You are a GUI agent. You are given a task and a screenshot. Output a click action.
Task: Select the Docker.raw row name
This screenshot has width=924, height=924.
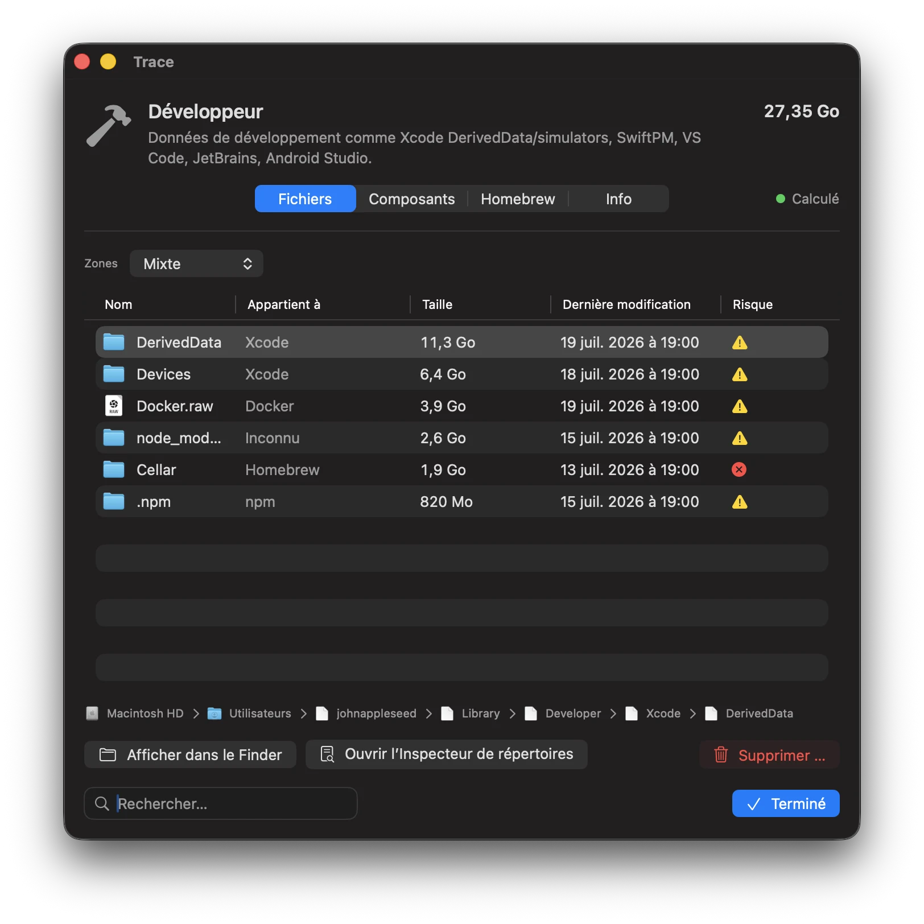click(175, 406)
